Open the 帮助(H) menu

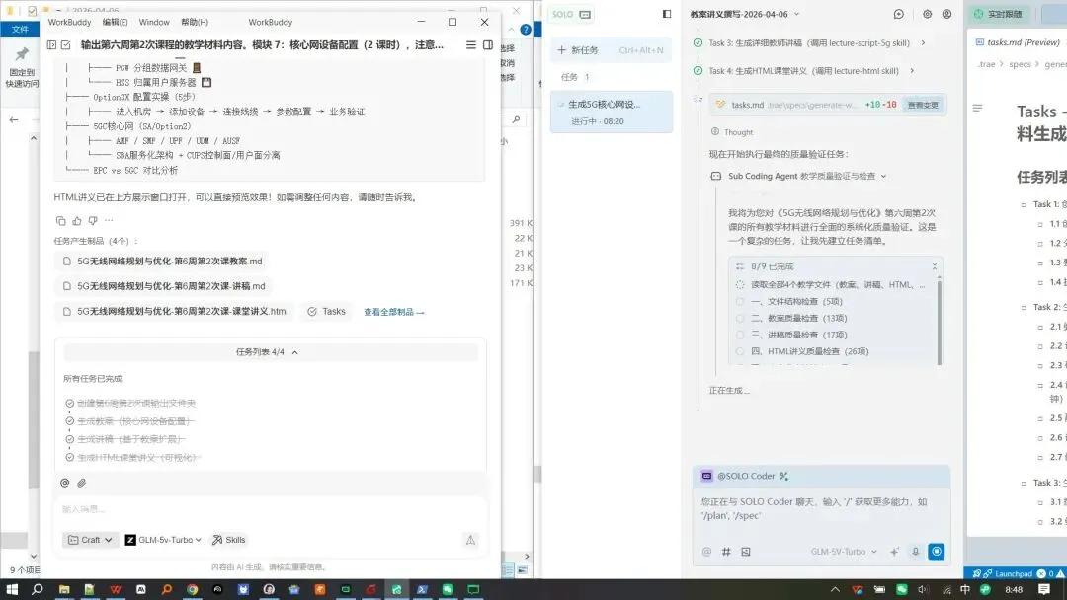(x=195, y=22)
